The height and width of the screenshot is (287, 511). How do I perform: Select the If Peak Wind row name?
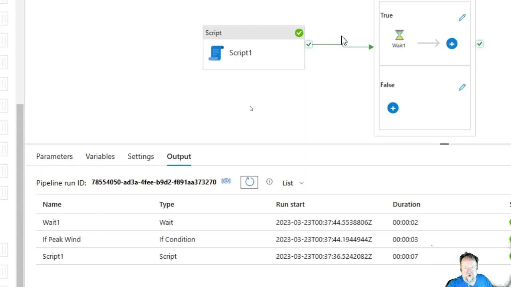(61, 240)
